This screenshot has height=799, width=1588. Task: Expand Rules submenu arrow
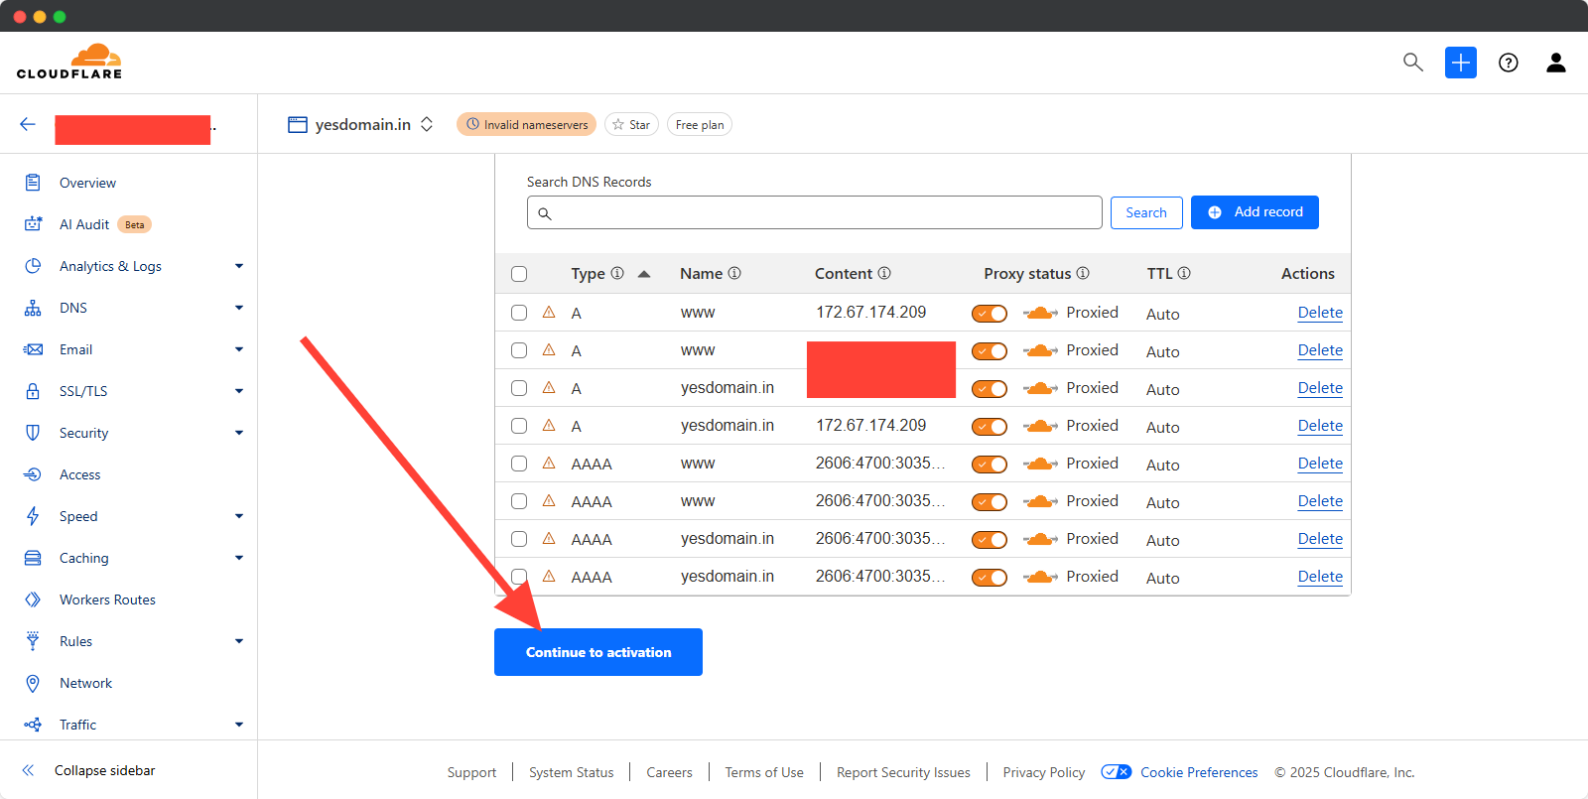tap(239, 641)
